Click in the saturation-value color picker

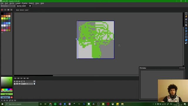coord(6,82)
